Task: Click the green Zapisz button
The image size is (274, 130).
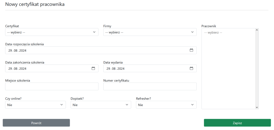Action: pos(237,123)
